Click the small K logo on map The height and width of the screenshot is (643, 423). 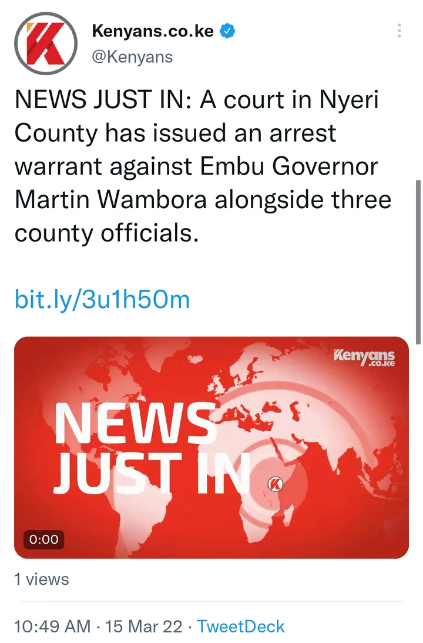pos(276,484)
